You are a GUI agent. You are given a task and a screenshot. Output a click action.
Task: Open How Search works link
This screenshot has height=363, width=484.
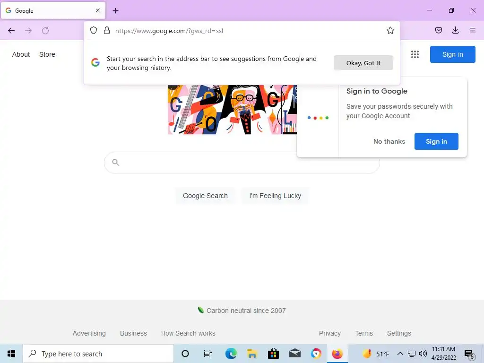(x=188, y=333)
